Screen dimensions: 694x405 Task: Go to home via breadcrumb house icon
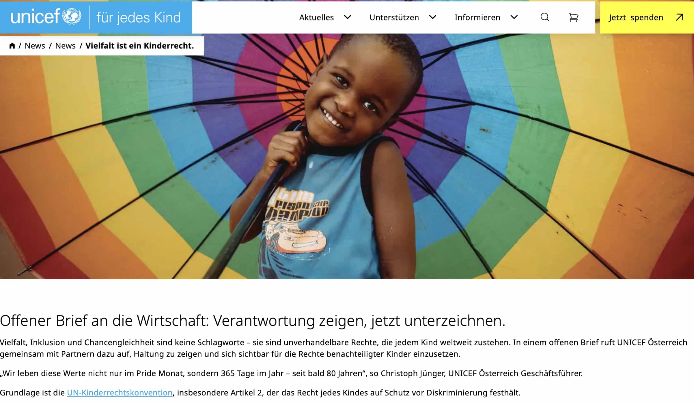click(x=12, y=46)
